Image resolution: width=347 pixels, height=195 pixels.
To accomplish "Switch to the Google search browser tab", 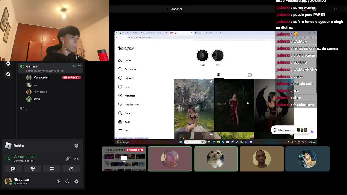I will click(156, 33).
